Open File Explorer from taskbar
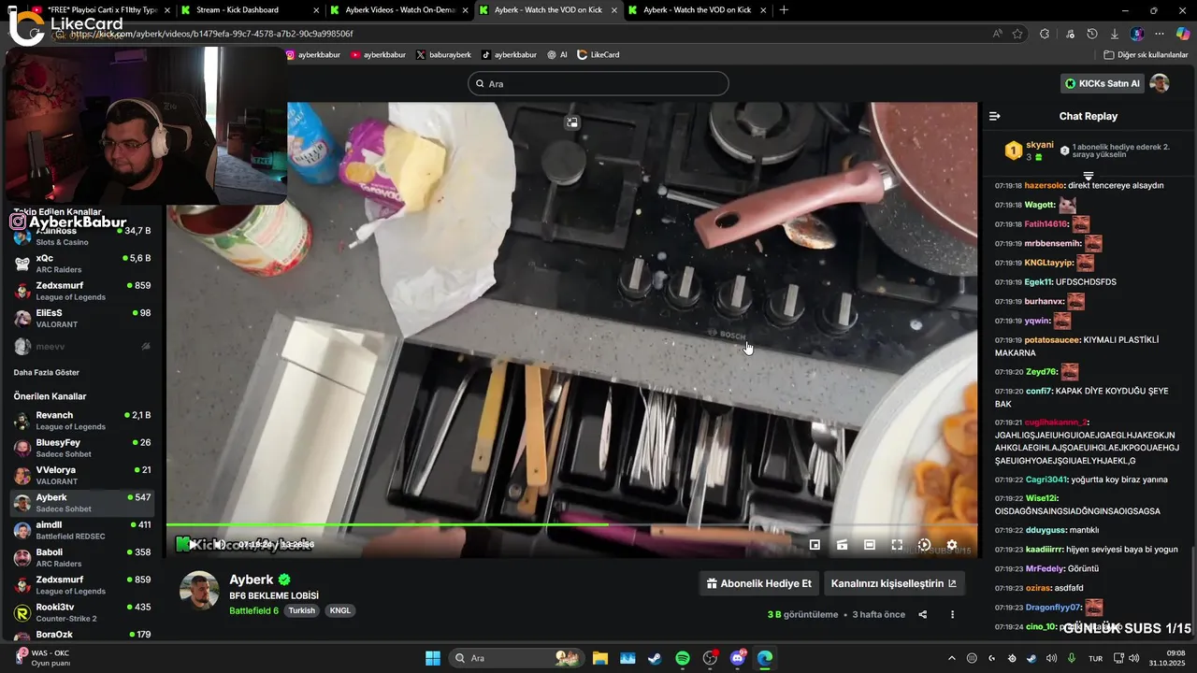The image size is (1197, 673). pos(599,658)
